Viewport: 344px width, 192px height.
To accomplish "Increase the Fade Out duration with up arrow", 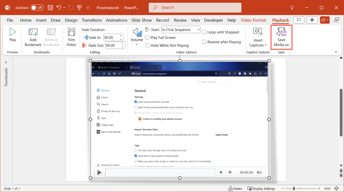I will pyautogui.click(x=123, y=44).
